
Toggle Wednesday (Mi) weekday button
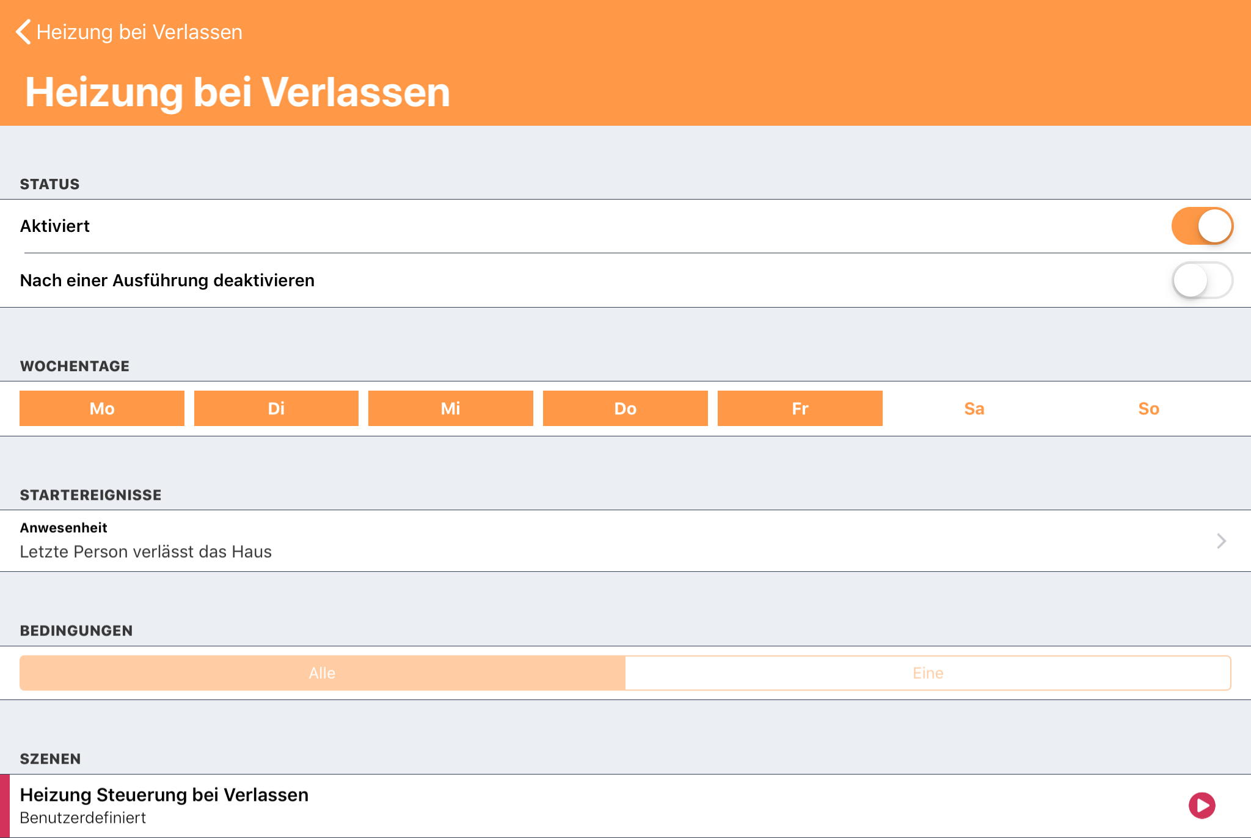click(451, 408)
